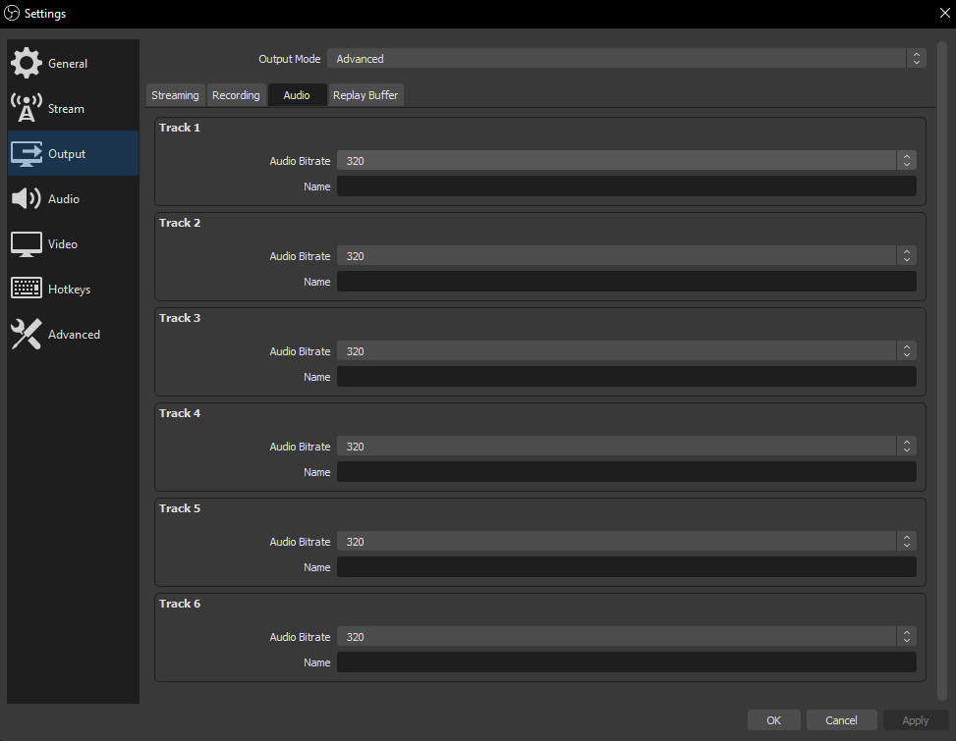
Task: Expand Track 2 Audio Bitrate dropdown
Action: [x=627, y=256]
